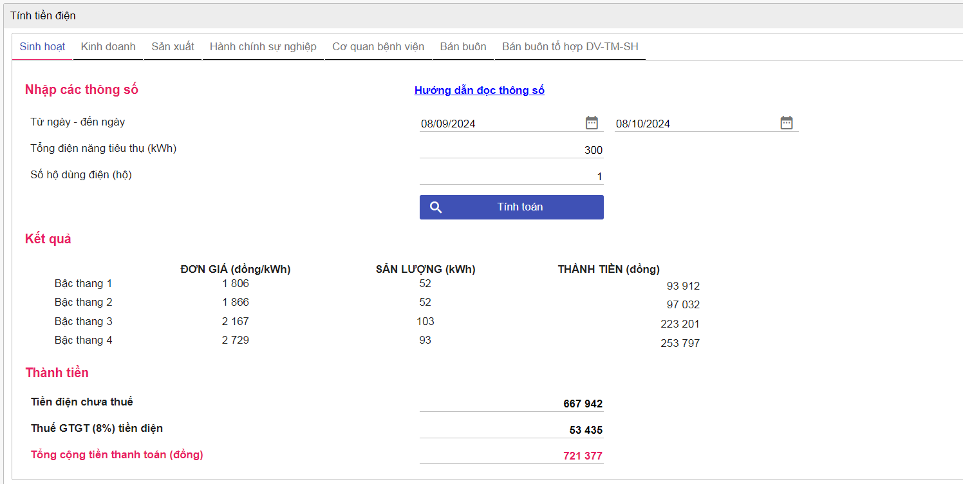Image resolution: width=963 pixels, height=484 pixels.
Task: Click the THÀNH TIỀN column header
Action: click(609, 270)
